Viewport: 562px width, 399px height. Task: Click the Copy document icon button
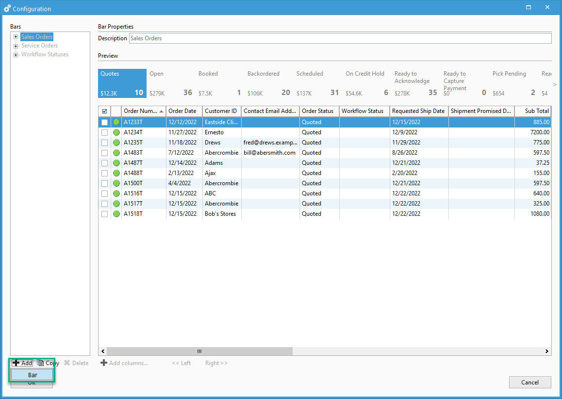pyautogui.click(x=41, y=363)
